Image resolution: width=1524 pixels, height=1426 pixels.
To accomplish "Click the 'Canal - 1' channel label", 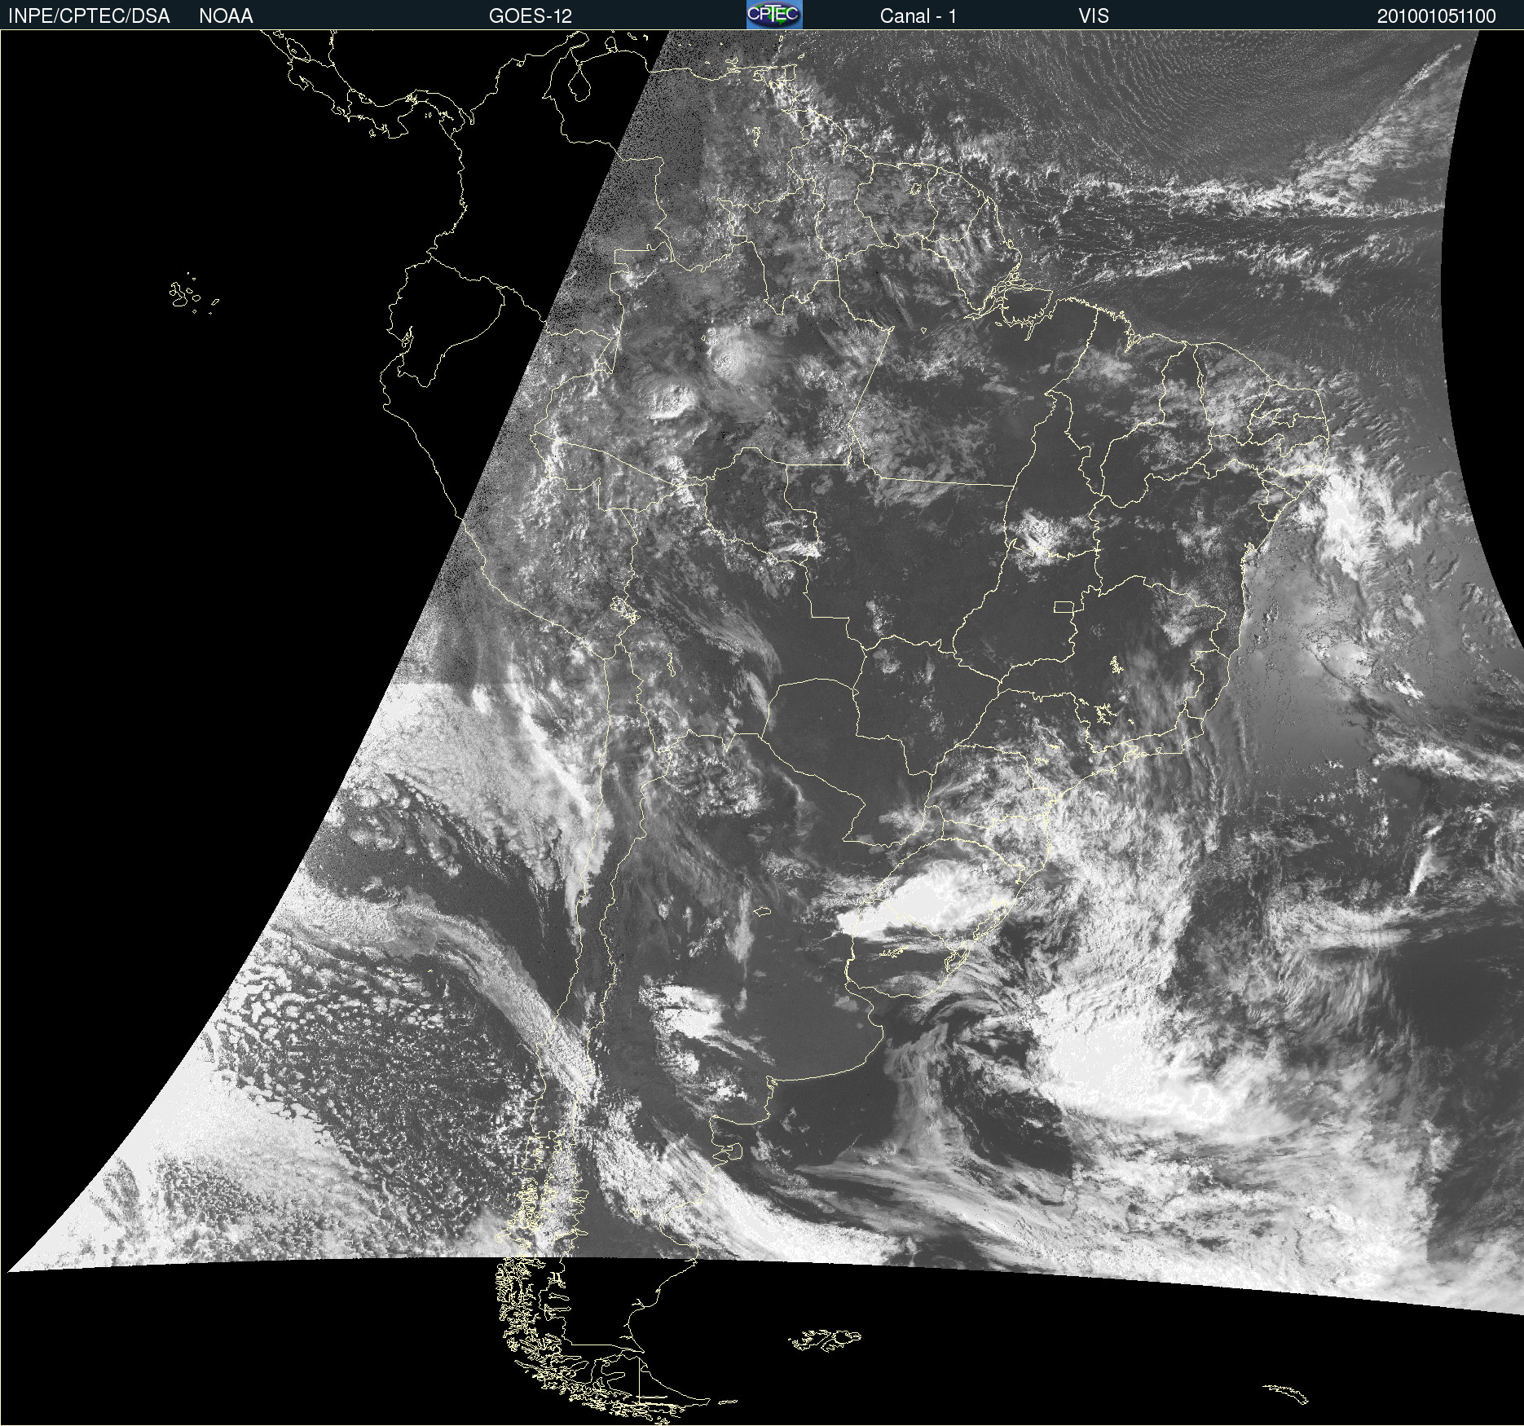I will point(918,16).
